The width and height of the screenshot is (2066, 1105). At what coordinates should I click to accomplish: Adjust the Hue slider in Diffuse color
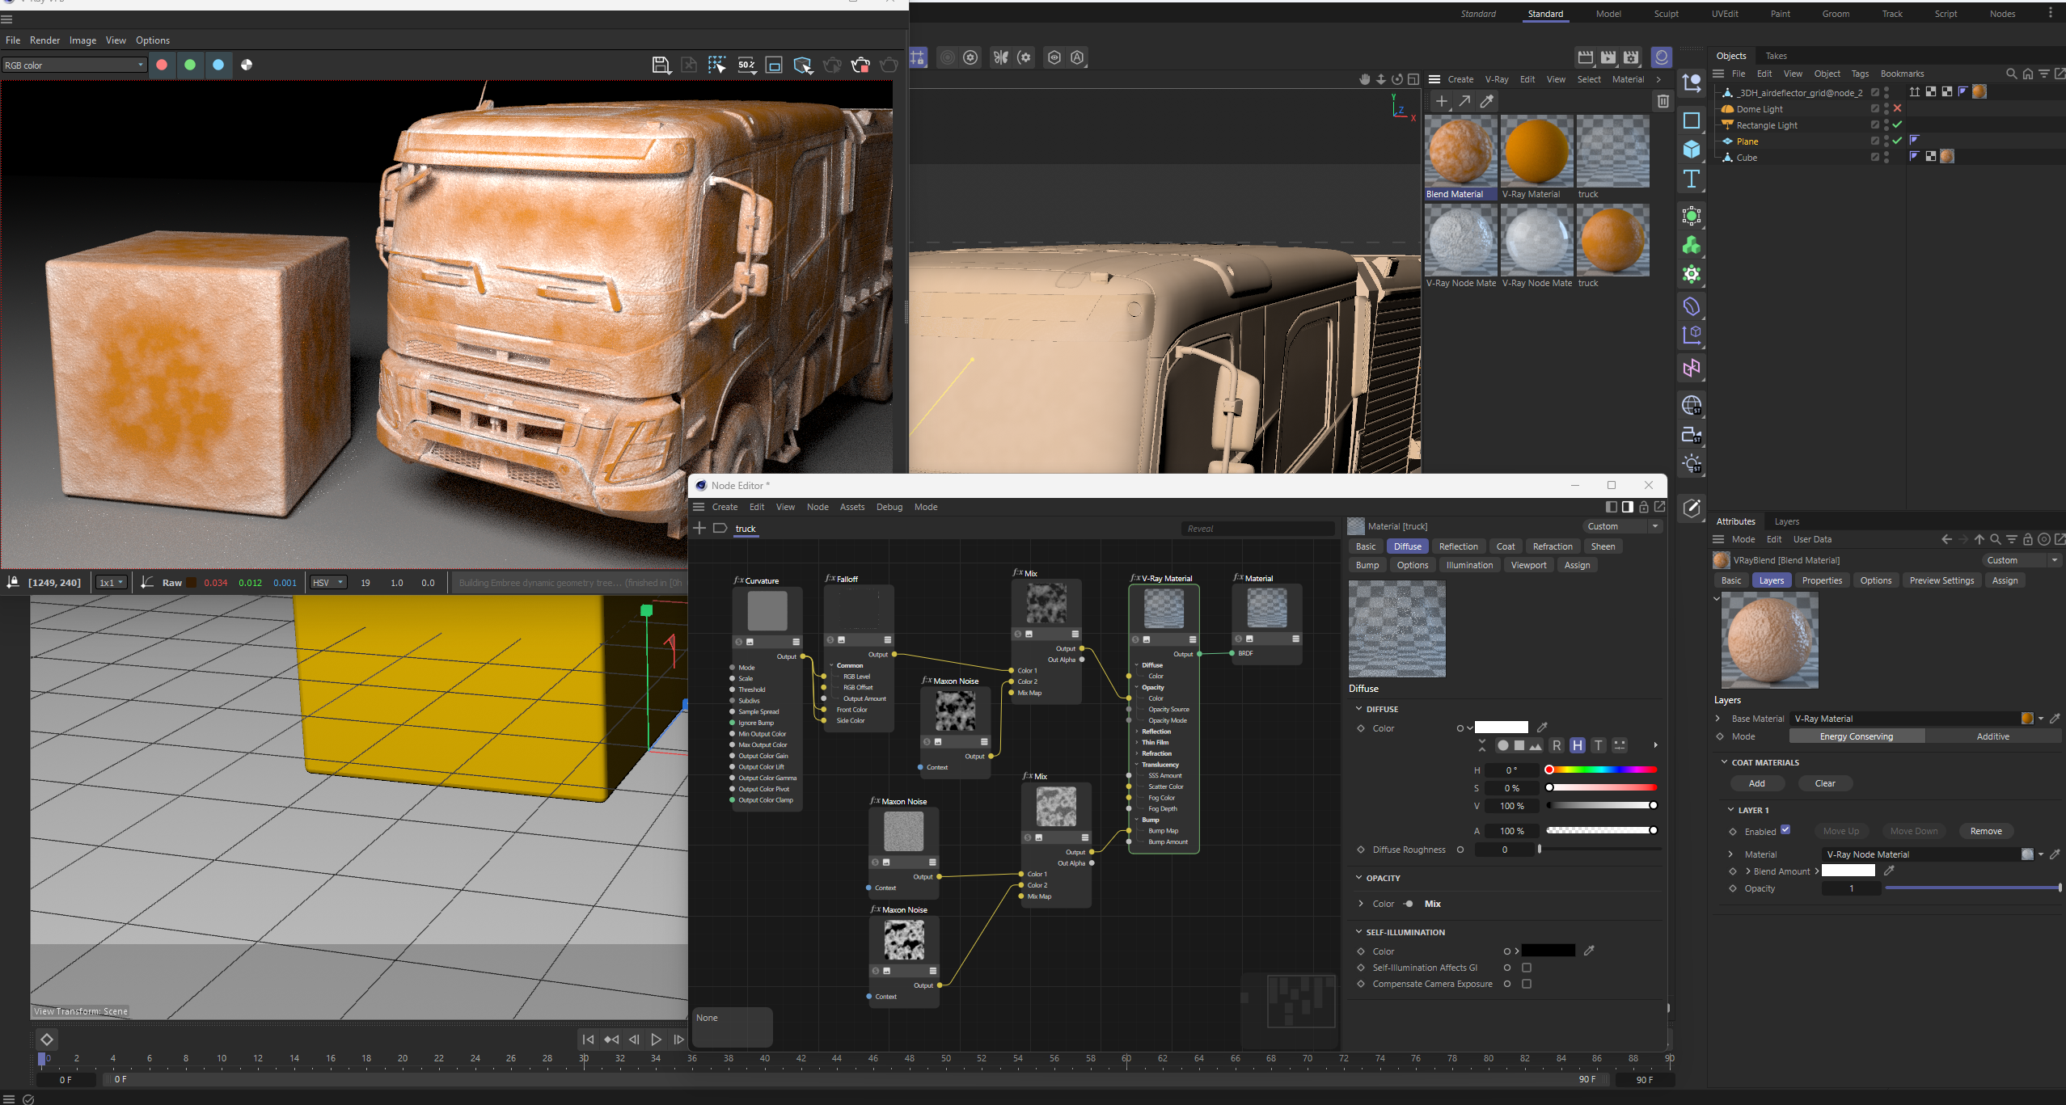coord(1601,770)
